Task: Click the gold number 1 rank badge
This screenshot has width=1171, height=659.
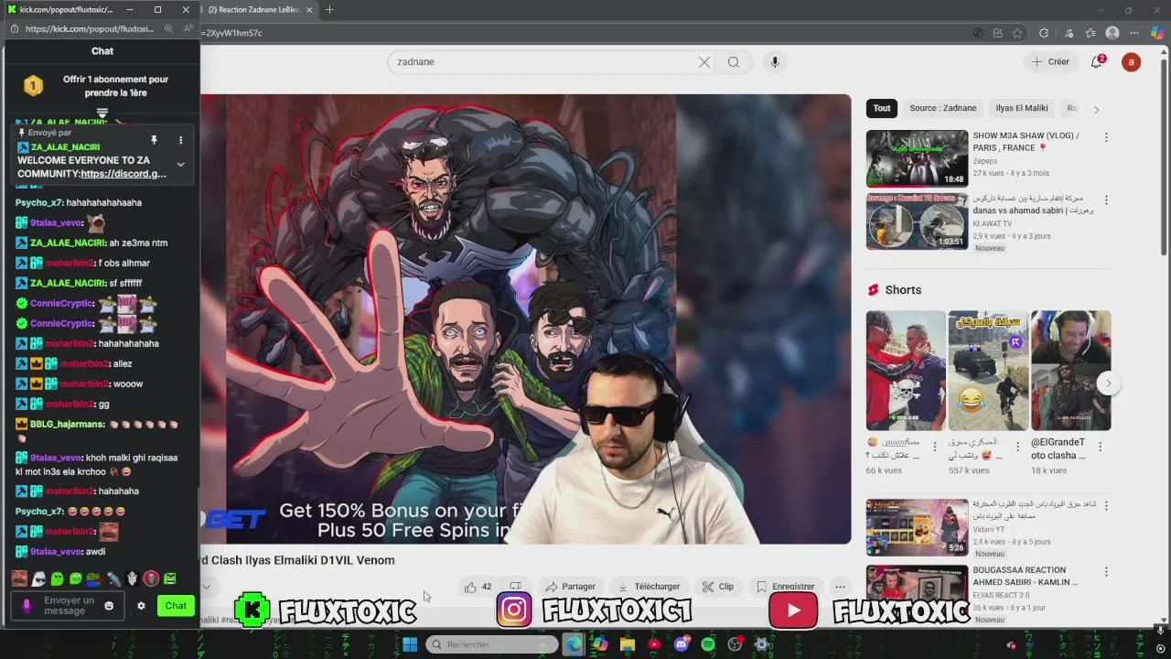Action: pyautogui.click(x=33, y=86)
